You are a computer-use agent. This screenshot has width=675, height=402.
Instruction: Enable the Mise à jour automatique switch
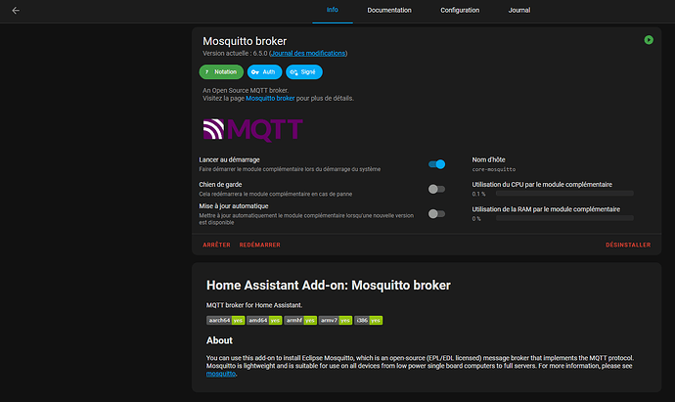click(x=436, y=214)
